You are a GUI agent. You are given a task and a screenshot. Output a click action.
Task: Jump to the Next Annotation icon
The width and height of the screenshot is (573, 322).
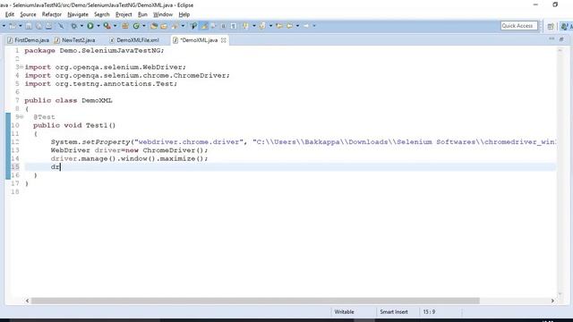click(x=245, y=26)
